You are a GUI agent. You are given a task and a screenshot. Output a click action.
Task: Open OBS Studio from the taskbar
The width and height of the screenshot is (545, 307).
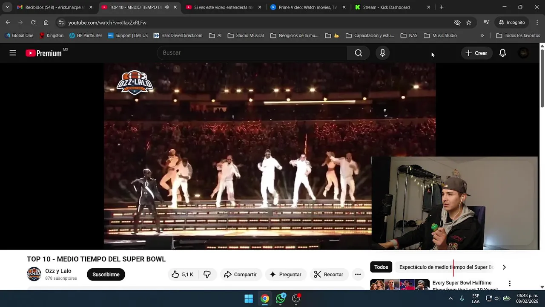(x=296, y=298)
